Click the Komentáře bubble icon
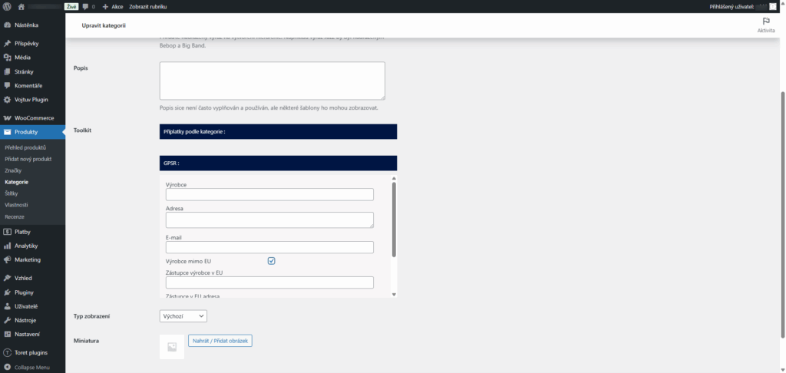This screenshot has width=786, height=373. (x=7, y=86)
